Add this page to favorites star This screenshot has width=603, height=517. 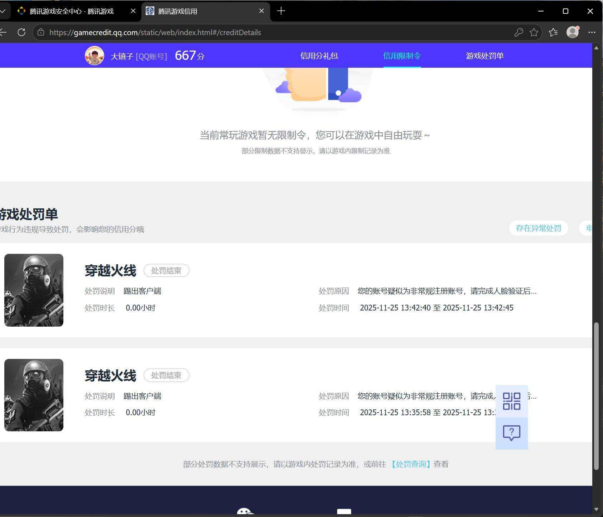(534, 32)
